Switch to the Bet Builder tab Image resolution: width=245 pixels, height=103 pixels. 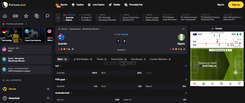[x=83, y=59]
